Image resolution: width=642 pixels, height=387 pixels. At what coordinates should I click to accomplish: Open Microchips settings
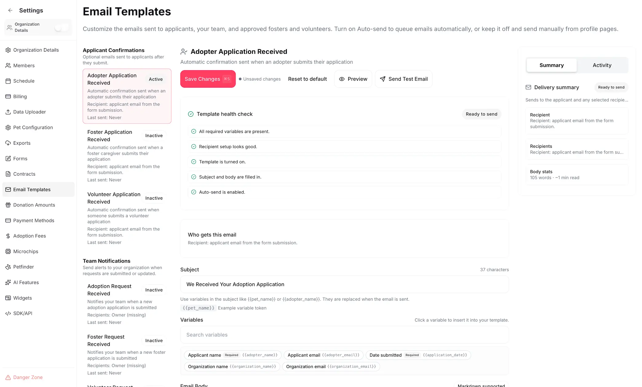click(x=26, y=251)
